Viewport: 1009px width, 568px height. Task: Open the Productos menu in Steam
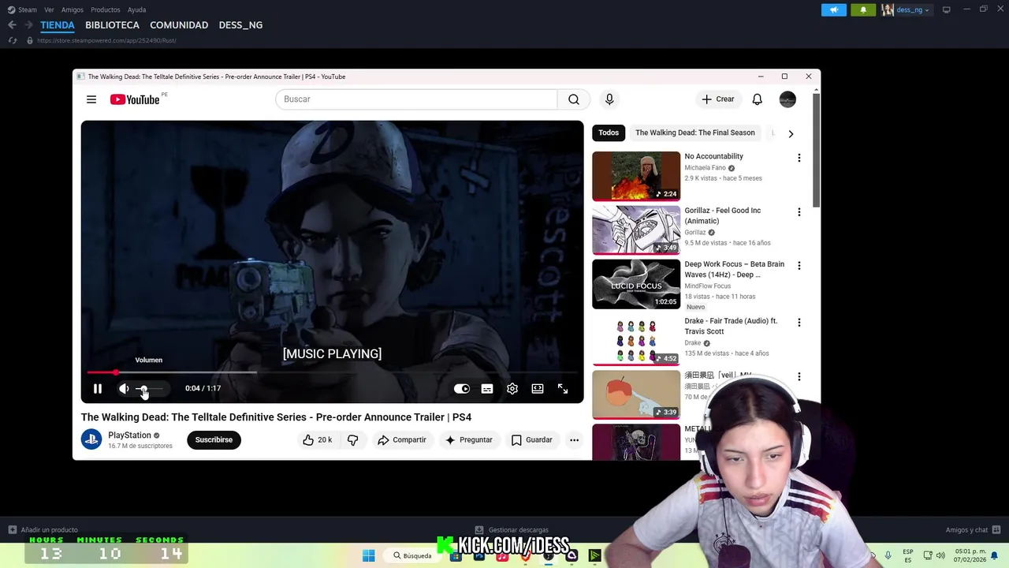[106, 9]
